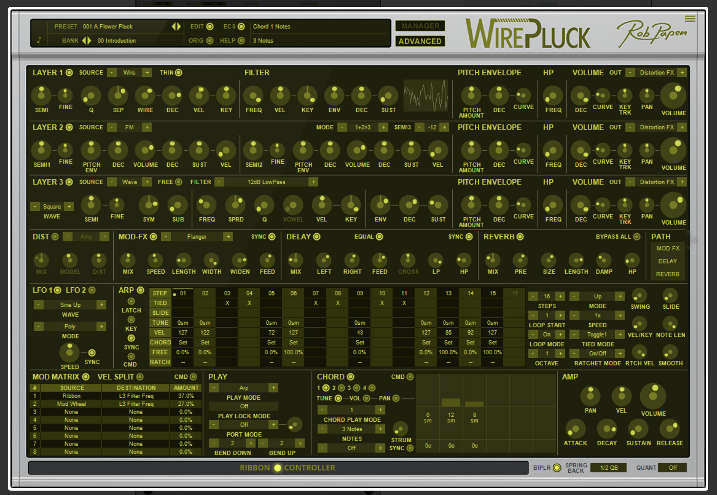
Task: Open the hamburger menu in the top-right corner
Action: (690, 19)
